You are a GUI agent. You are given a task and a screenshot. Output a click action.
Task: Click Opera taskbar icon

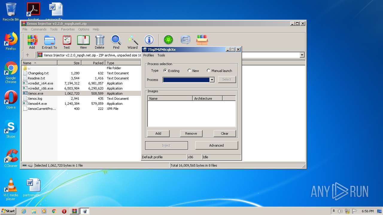coord(64,211)
